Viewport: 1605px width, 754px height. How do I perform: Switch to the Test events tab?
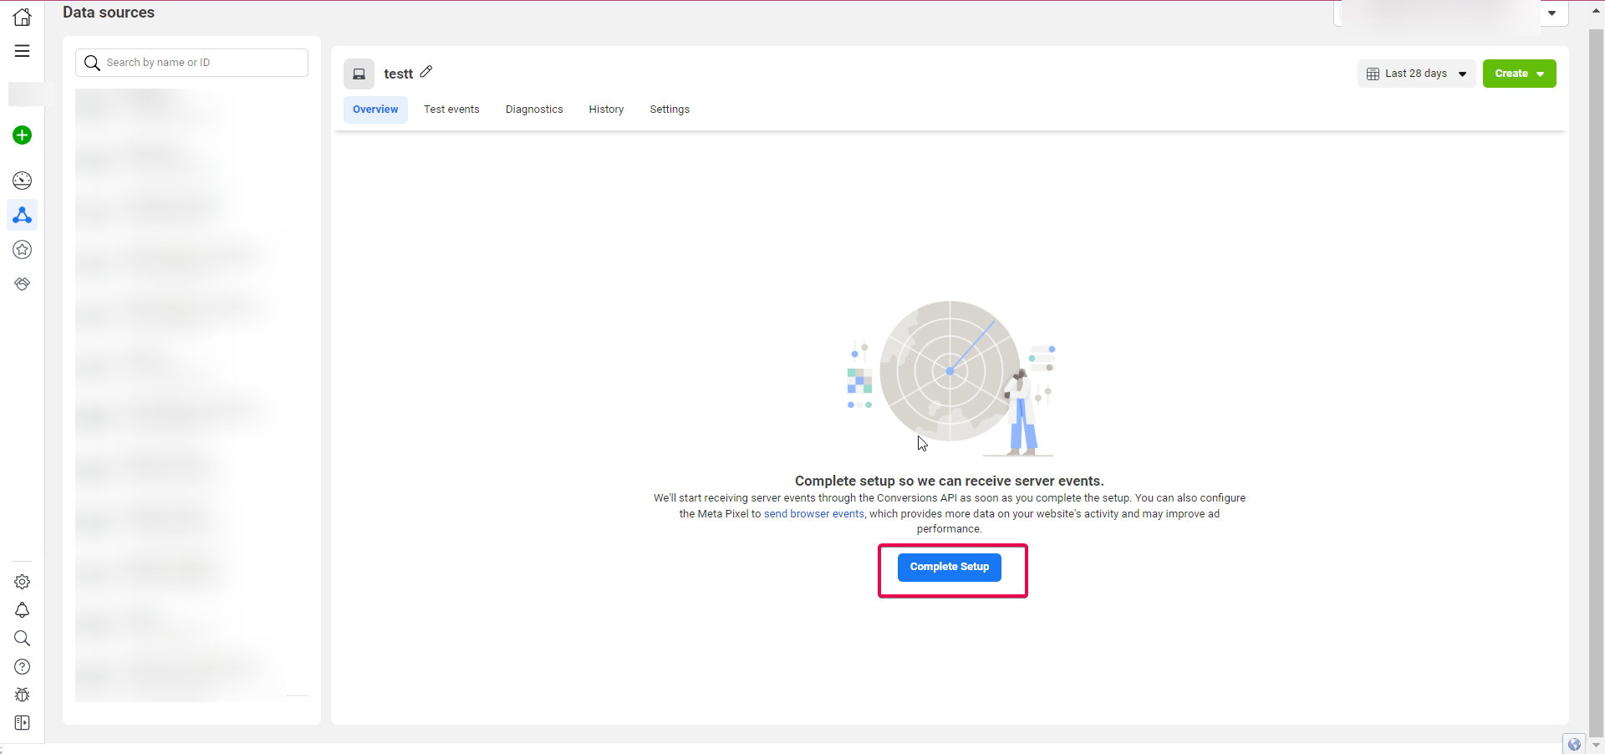(451, 110)
